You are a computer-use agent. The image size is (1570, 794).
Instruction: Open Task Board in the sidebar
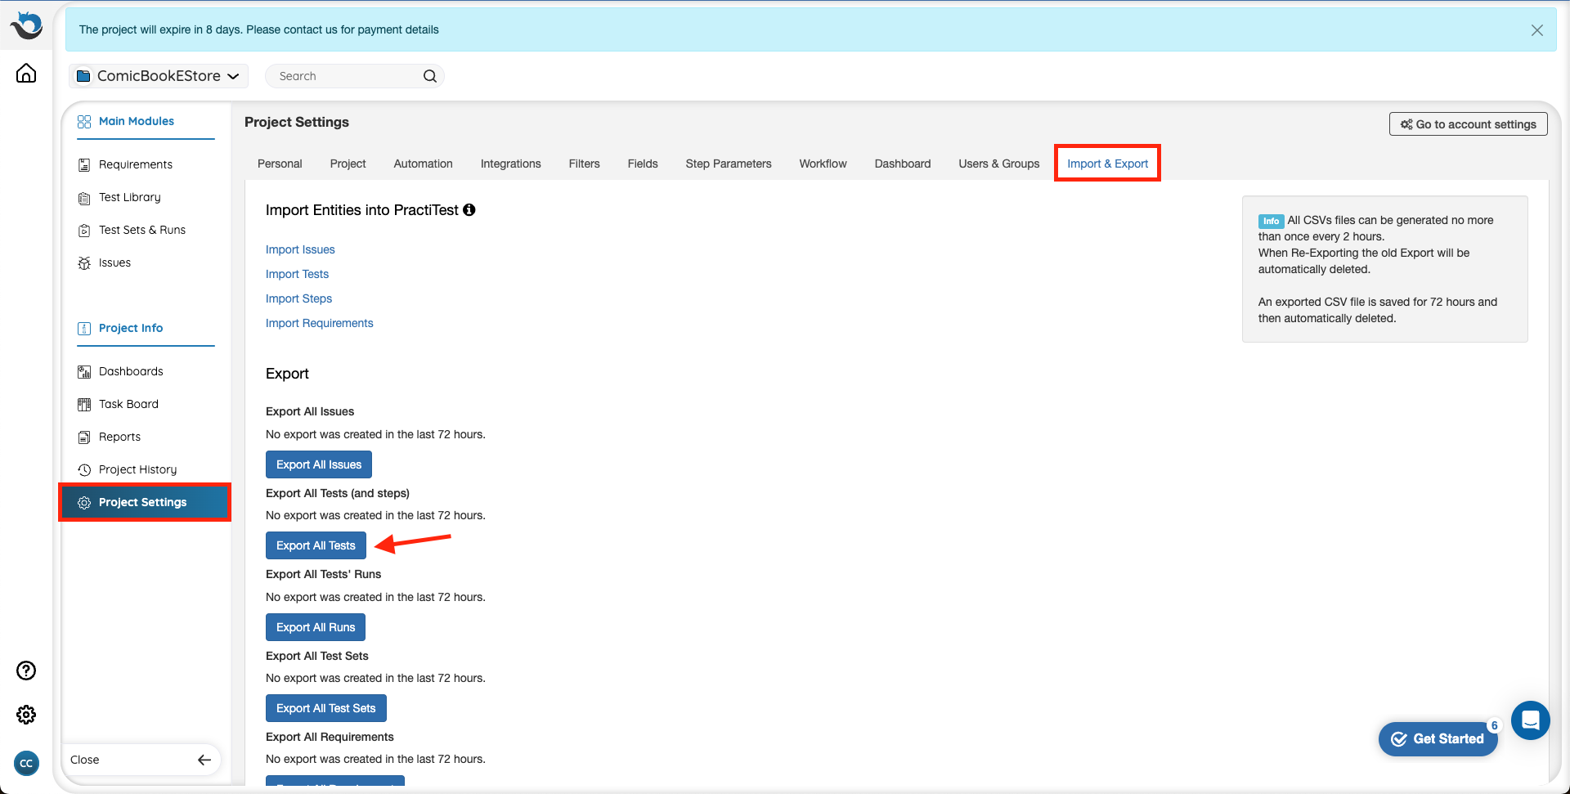[x=128, y=404]
